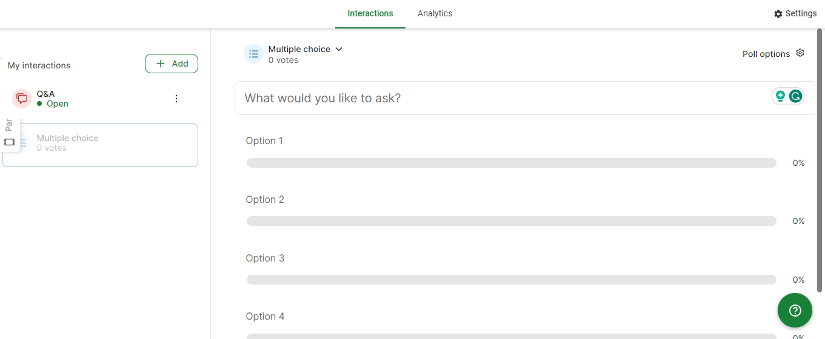
Task: Click the green lightbulb suggestion icon
Action: [x=780, y=96]
